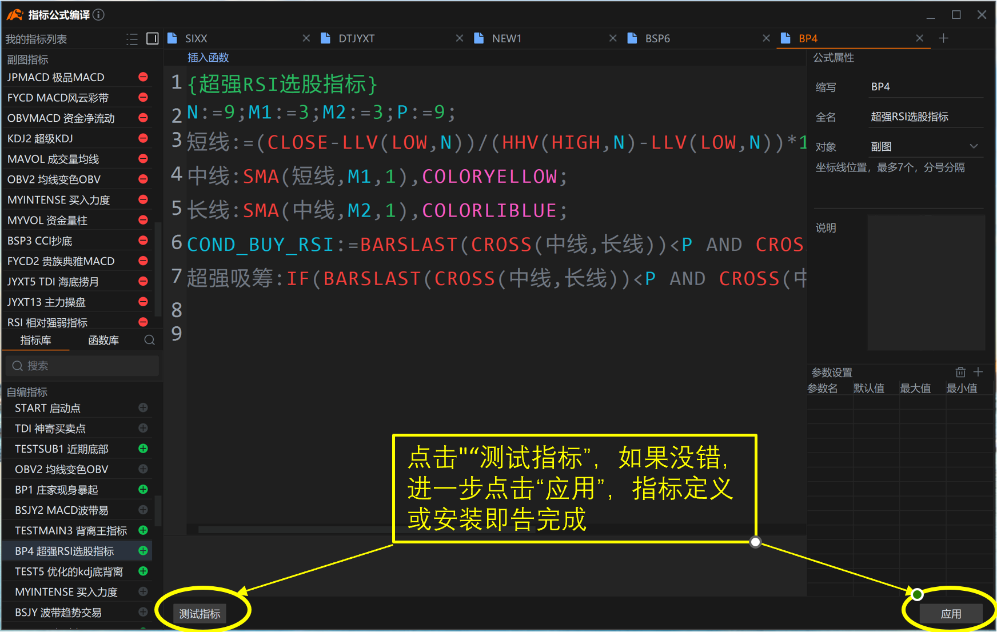The height and width of the screenshot is (632, 997).
Task: Click the 搜索 search input field
Action: tap(82, 366)
